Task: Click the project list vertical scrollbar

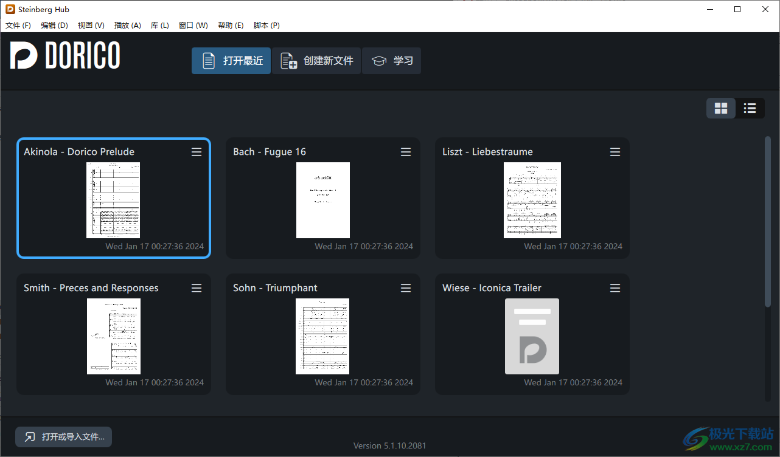Action: (x=768, y=222)
